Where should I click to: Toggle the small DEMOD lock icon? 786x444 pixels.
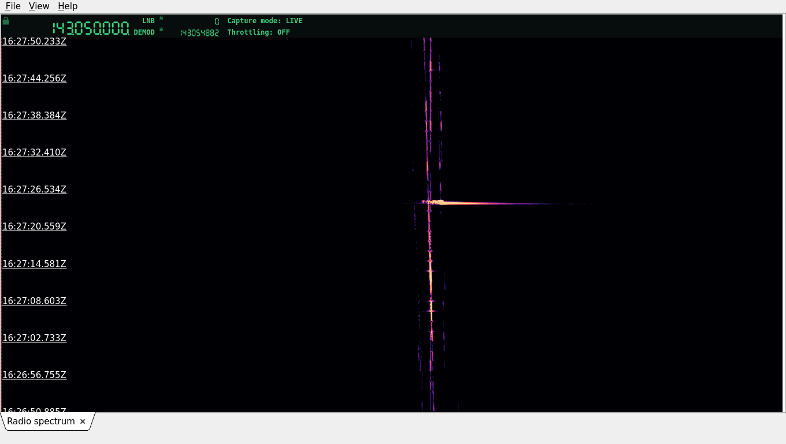(161, 29)
